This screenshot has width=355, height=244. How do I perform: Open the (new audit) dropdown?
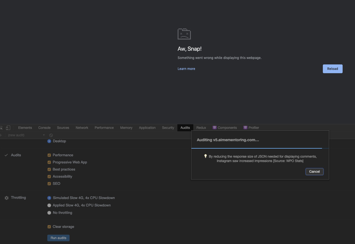(x=26, y=135)
